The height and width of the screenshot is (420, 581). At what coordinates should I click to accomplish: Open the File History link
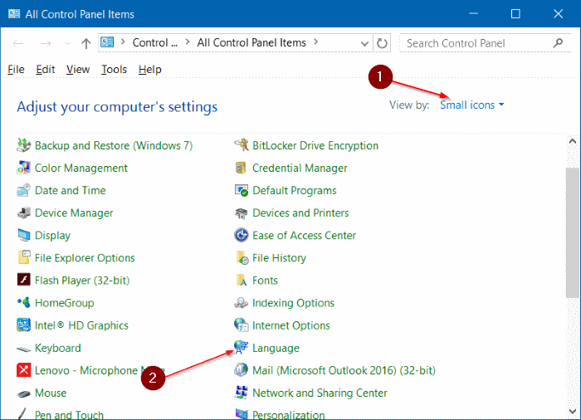pos(279,258)
